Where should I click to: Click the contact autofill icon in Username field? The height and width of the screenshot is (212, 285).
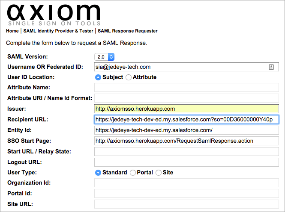[271, 67]
